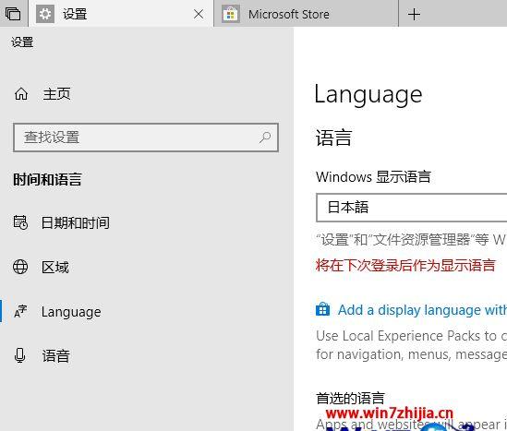Click the Language page title
This screenshot has width=507, height=431.
tap(368, 94)
